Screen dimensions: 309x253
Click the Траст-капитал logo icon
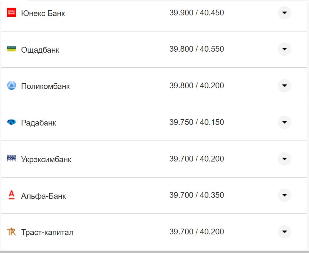click(x=11, y=231)
